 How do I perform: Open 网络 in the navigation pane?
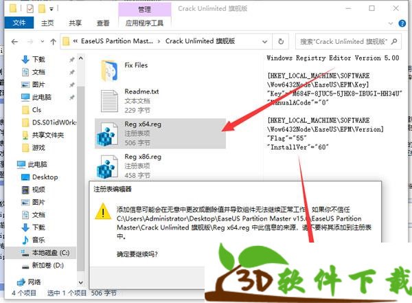point(34,282)
